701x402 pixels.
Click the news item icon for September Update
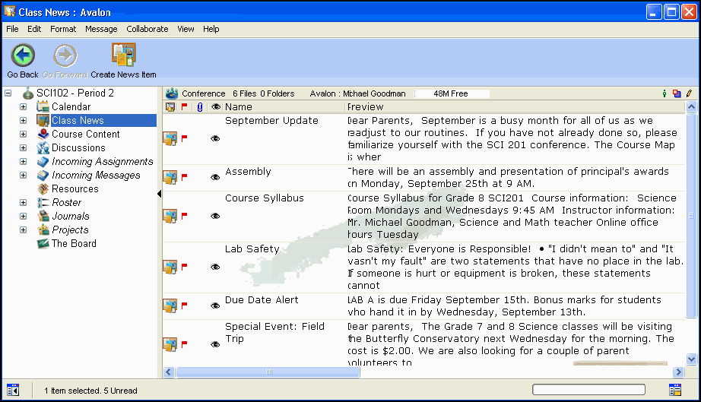click(x=170, y=138)
